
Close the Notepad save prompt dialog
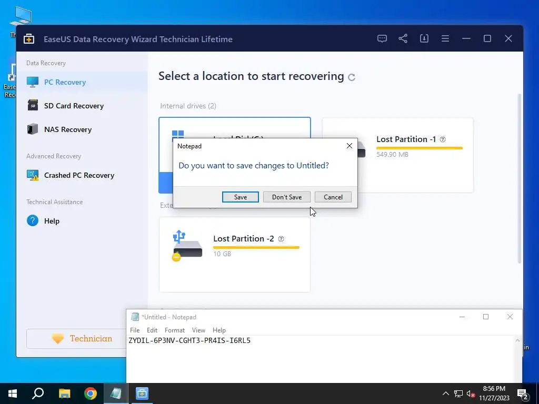350,146
